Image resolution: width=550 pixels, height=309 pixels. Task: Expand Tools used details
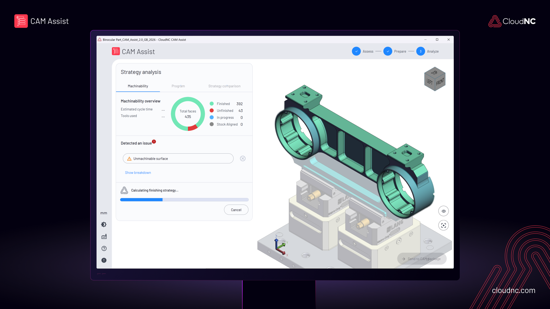pyautogui.click(x=163, y=116)
